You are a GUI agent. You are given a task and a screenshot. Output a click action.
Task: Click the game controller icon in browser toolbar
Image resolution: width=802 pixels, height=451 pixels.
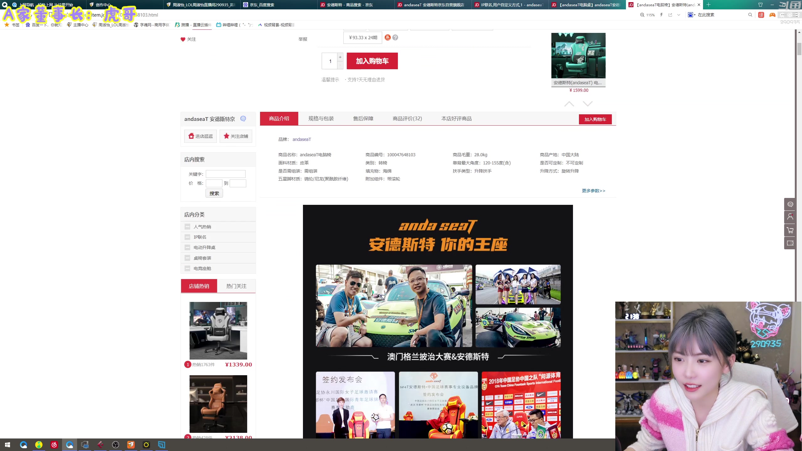tap(772, 15)
